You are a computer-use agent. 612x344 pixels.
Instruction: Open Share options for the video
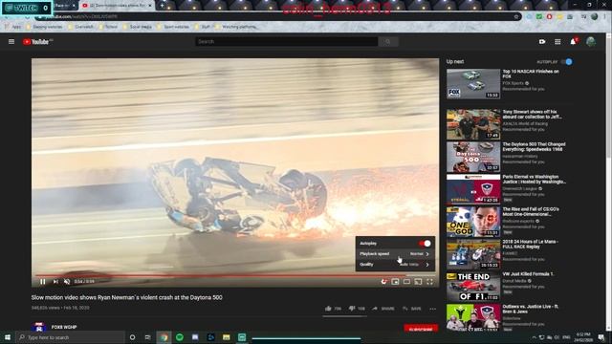click(382, 309)
